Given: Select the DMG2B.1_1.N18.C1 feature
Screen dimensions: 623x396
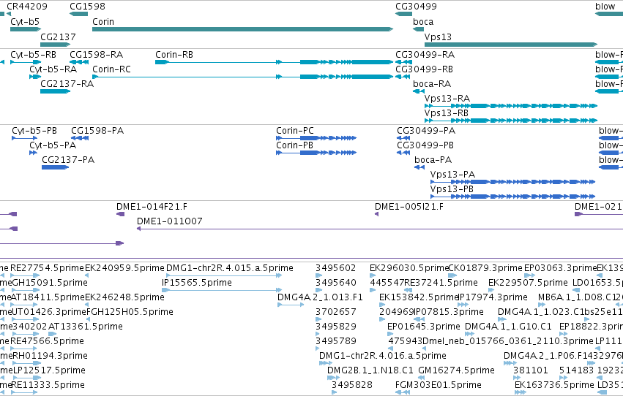Looking at the screenshot, I should (333, 378).
